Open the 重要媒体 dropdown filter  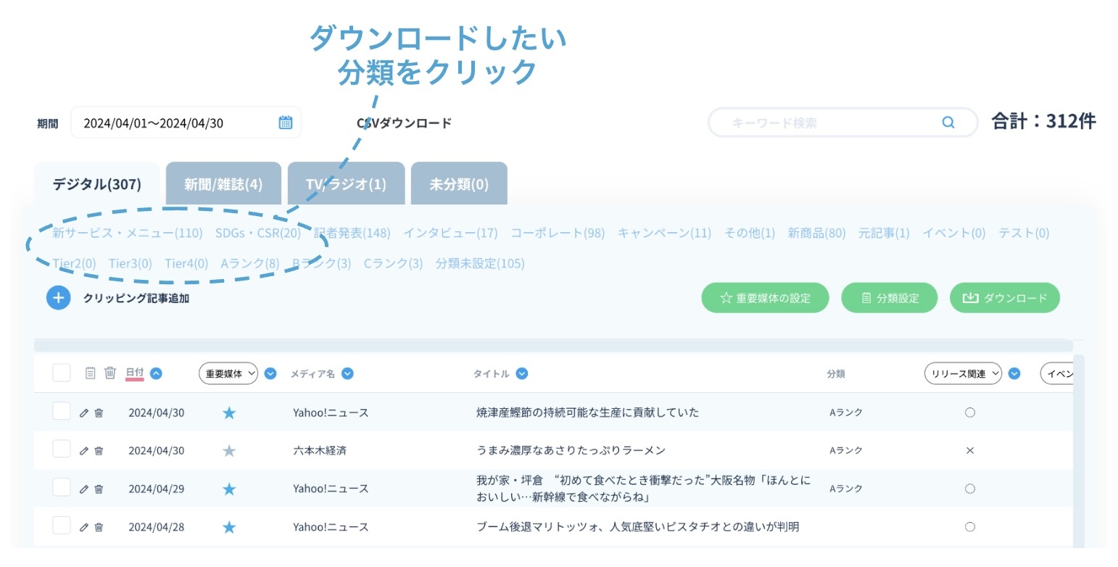(x=228, y=374)
